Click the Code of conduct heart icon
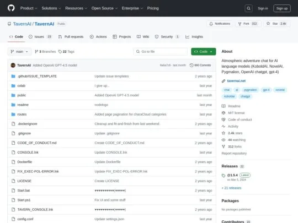298x223 pixels. pyautogui.click(x=223, y=119)
